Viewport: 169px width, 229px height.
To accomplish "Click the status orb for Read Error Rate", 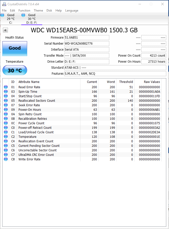I will pos(6,87).
